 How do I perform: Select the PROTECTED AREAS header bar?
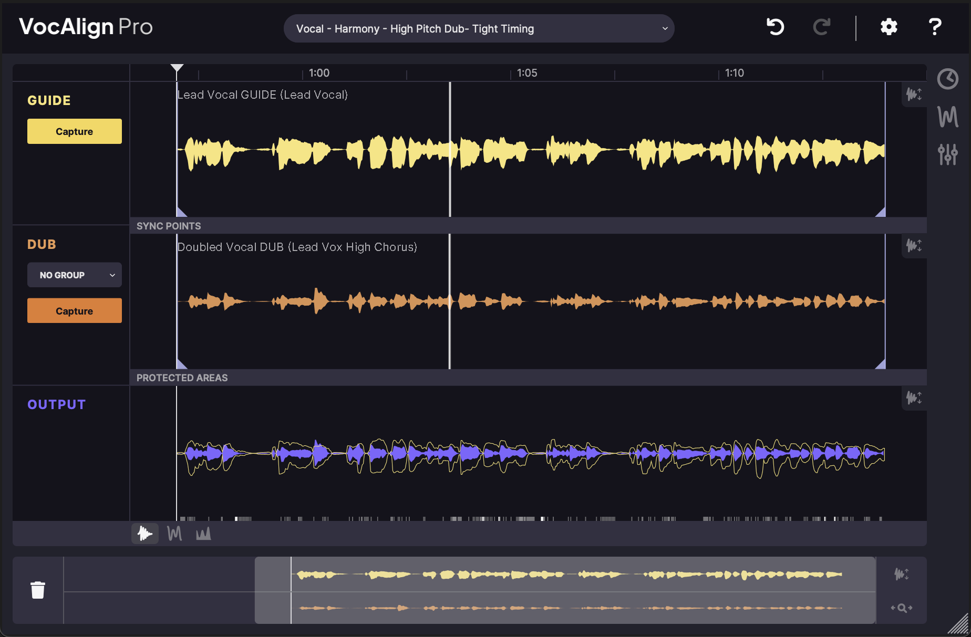point(181,377)
